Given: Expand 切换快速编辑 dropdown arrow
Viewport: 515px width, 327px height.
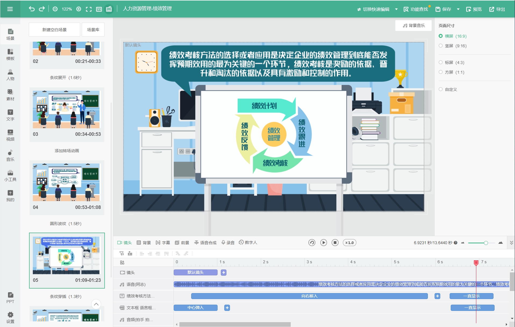Looking at the screenshot, I should [396, 9].
